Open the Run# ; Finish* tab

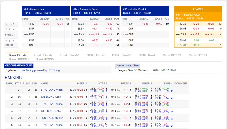tap(69, 55)
